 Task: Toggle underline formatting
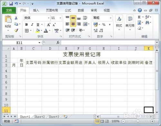38,25
